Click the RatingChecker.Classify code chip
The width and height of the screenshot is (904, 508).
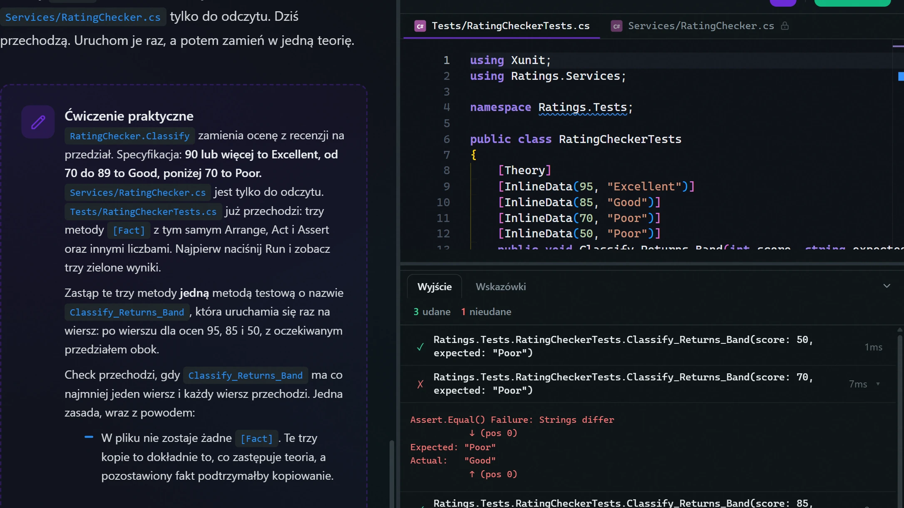(129, 136)
